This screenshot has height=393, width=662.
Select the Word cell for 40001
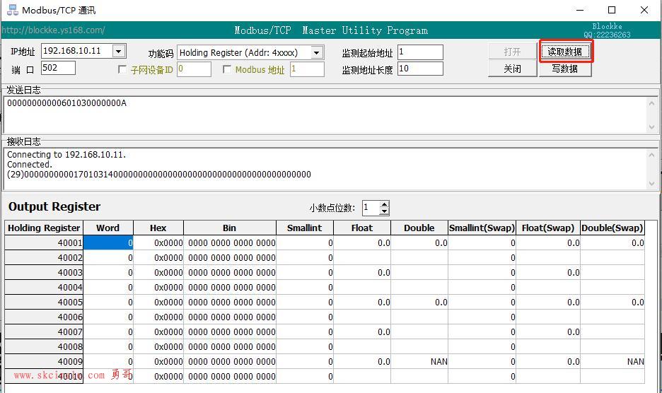point(108,242)
